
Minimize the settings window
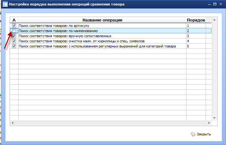pos(210,4)
